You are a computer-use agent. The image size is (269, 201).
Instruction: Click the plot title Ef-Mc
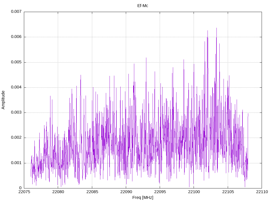pos(143,6)
